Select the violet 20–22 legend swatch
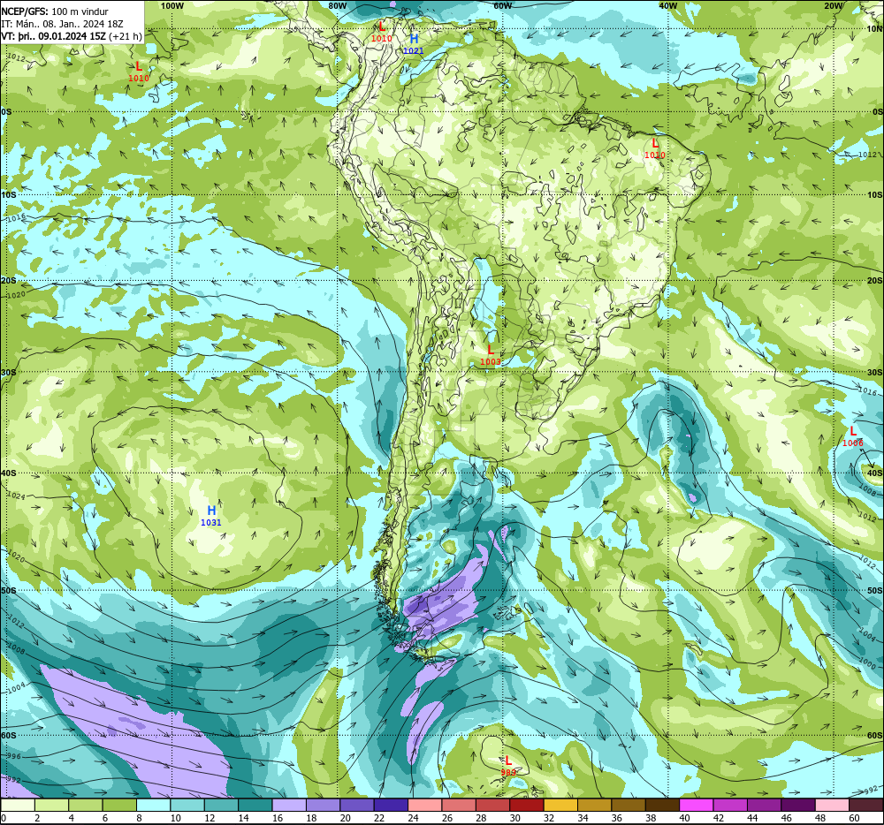Viewport: 884px width, 825px height. (x=357, y=805)
